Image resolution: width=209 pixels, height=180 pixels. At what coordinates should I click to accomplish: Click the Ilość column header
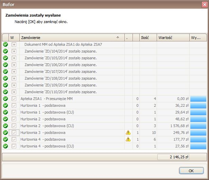click(x=148, y=38)
